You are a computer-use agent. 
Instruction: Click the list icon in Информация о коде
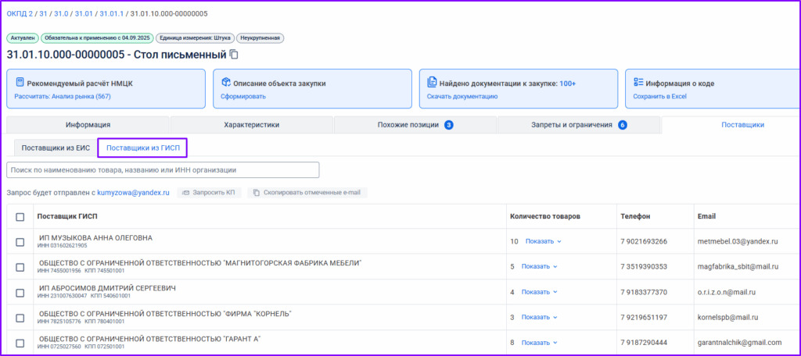pyautogui.click(x=638, y=83)
